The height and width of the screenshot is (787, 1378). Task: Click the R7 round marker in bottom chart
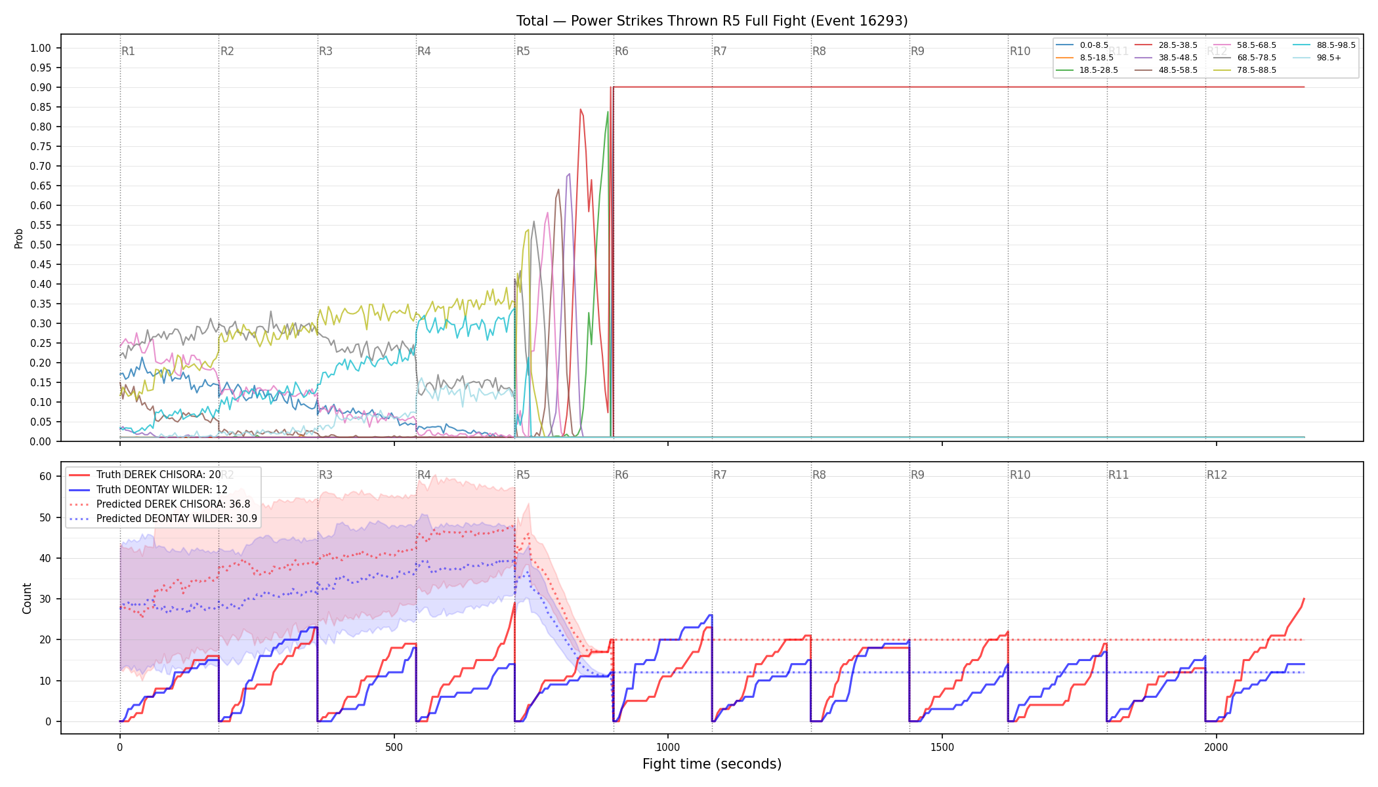(x=720, y=475)
